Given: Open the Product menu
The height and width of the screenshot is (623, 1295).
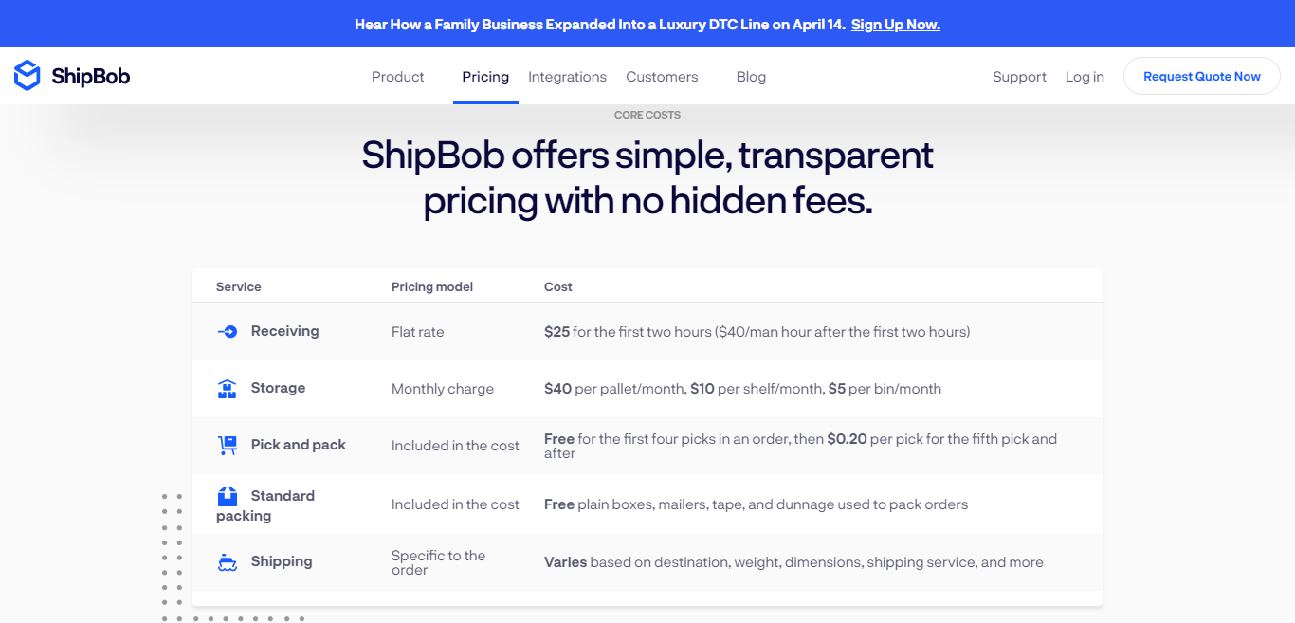Looking at the screenshot, I should [398, 77].
